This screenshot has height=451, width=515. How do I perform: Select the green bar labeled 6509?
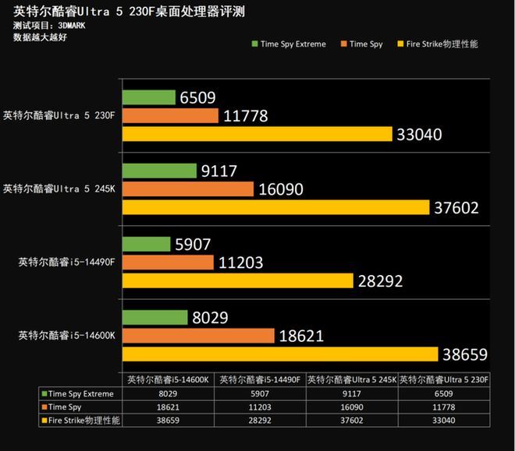click(148, 97)
